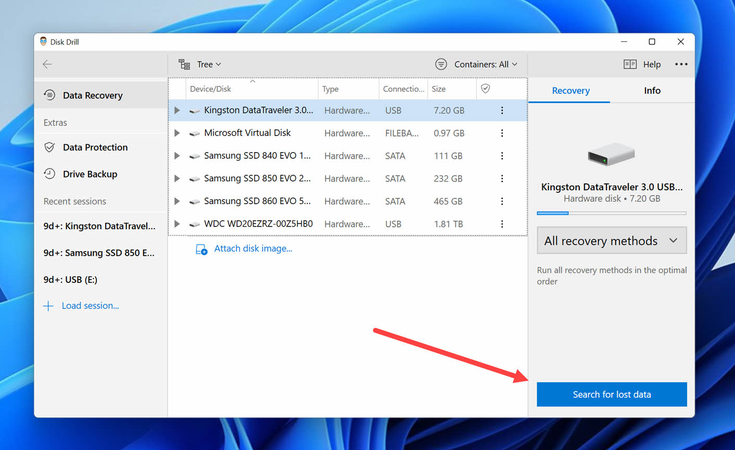The image size is (735, 450).
Task: Minimize the Disk Drill window
Action: 624,42
